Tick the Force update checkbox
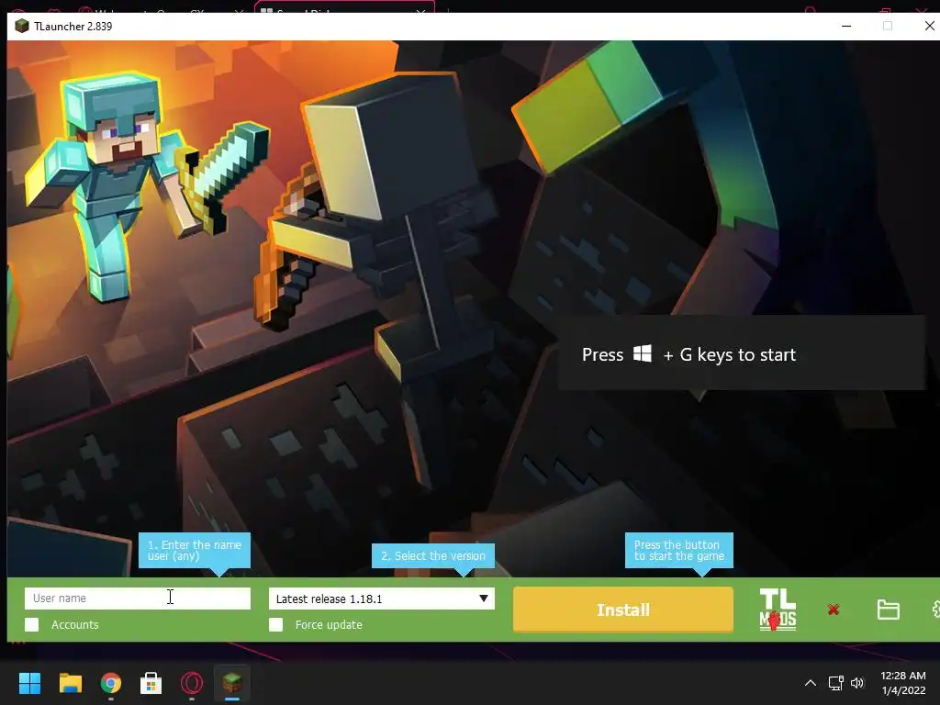The image size is (940, 705). click(x=275, y=624)
